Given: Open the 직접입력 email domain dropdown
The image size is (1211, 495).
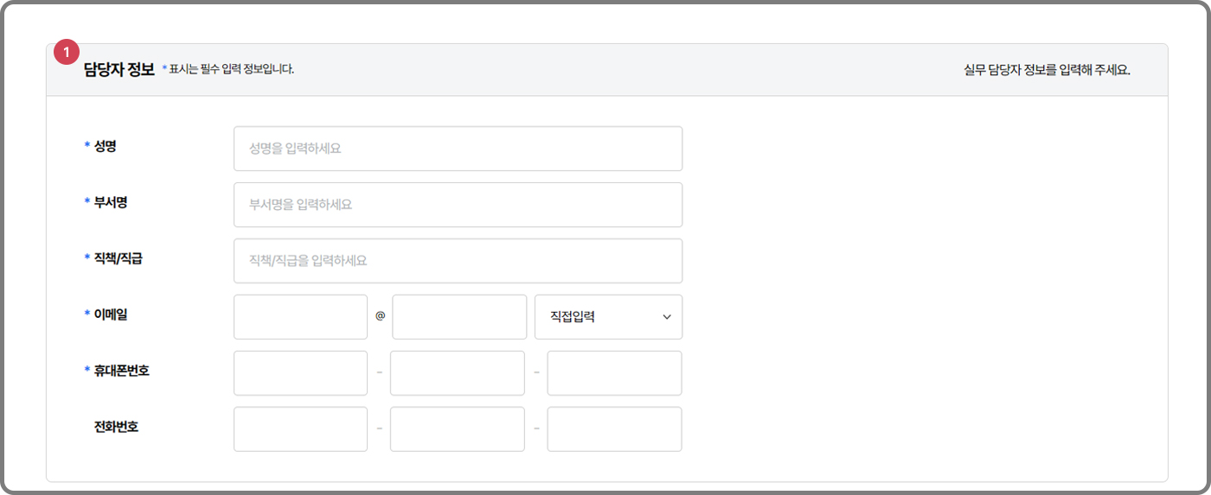Looking at the screenshot, I should point(608,317).
